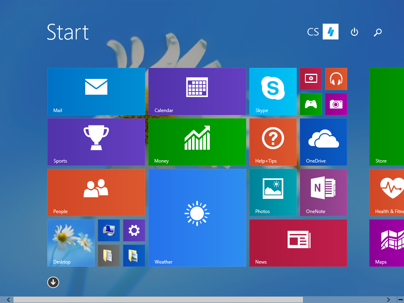Open the Video app tile

(x=310, y=79)
